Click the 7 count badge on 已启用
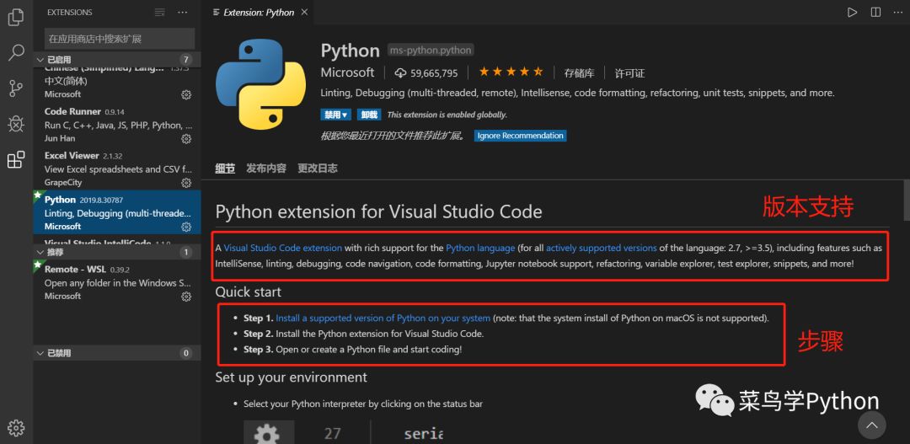This screenshot has height=444, width=910. click(185, 59)
